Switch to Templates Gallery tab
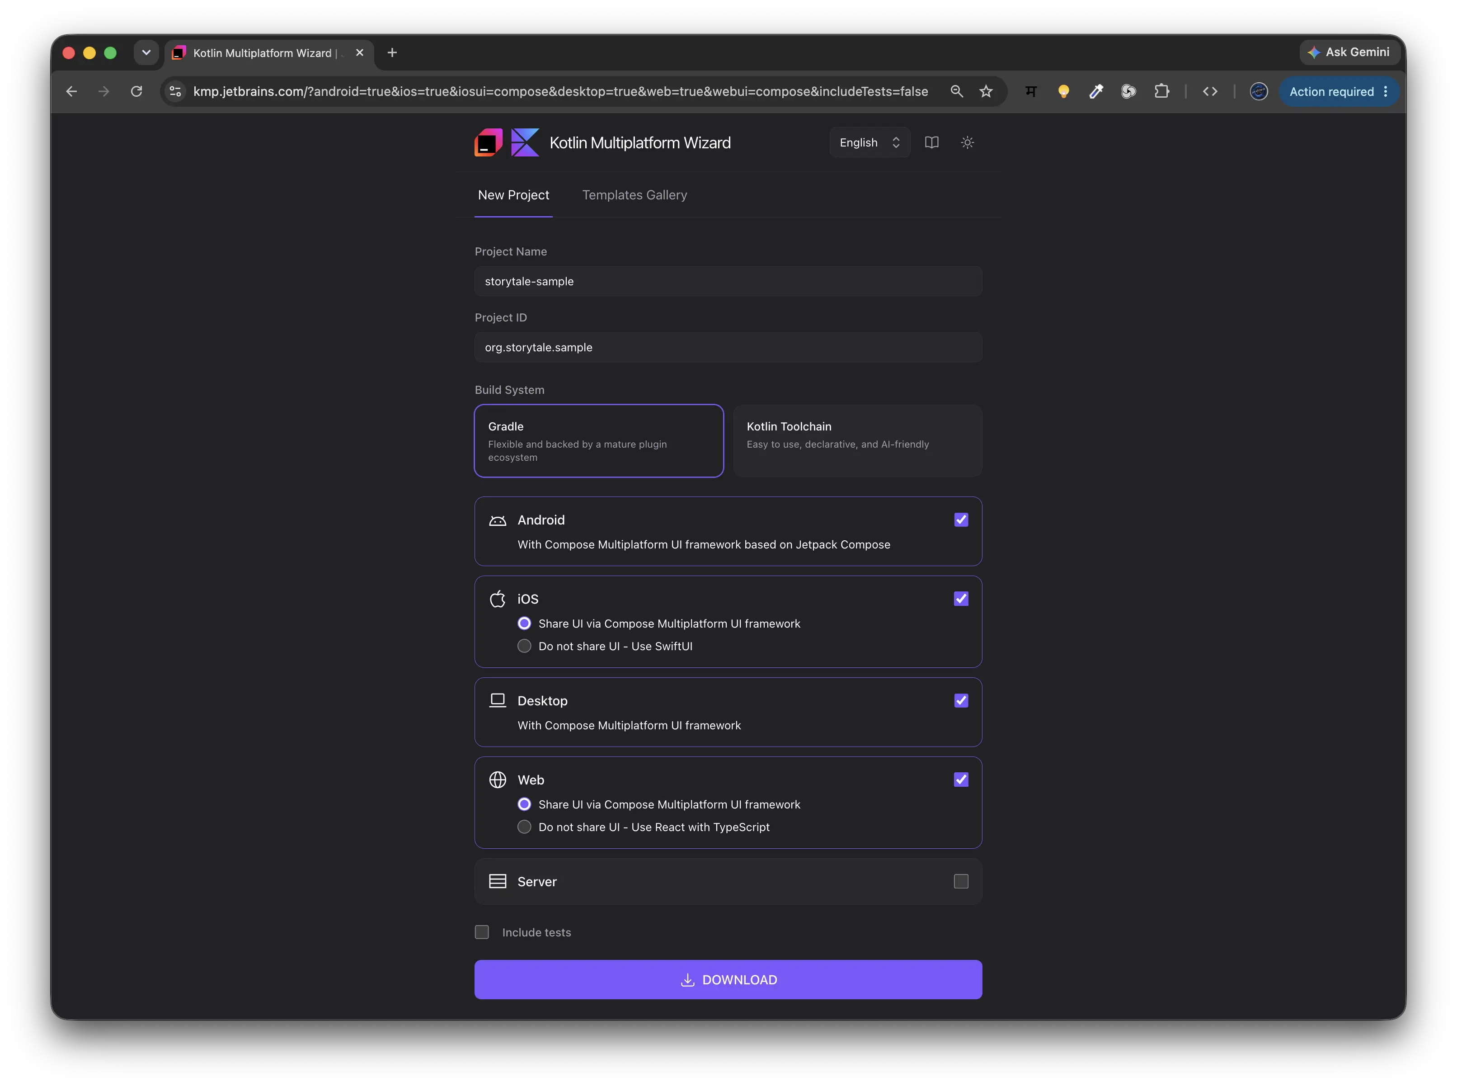This screenshot has height=1087, width=1457. click(x=634, y=195)
